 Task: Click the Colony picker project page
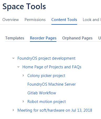click(46, 76)
